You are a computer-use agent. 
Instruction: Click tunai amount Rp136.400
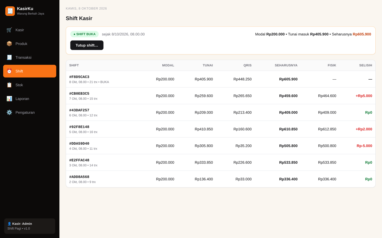[204, 179]
